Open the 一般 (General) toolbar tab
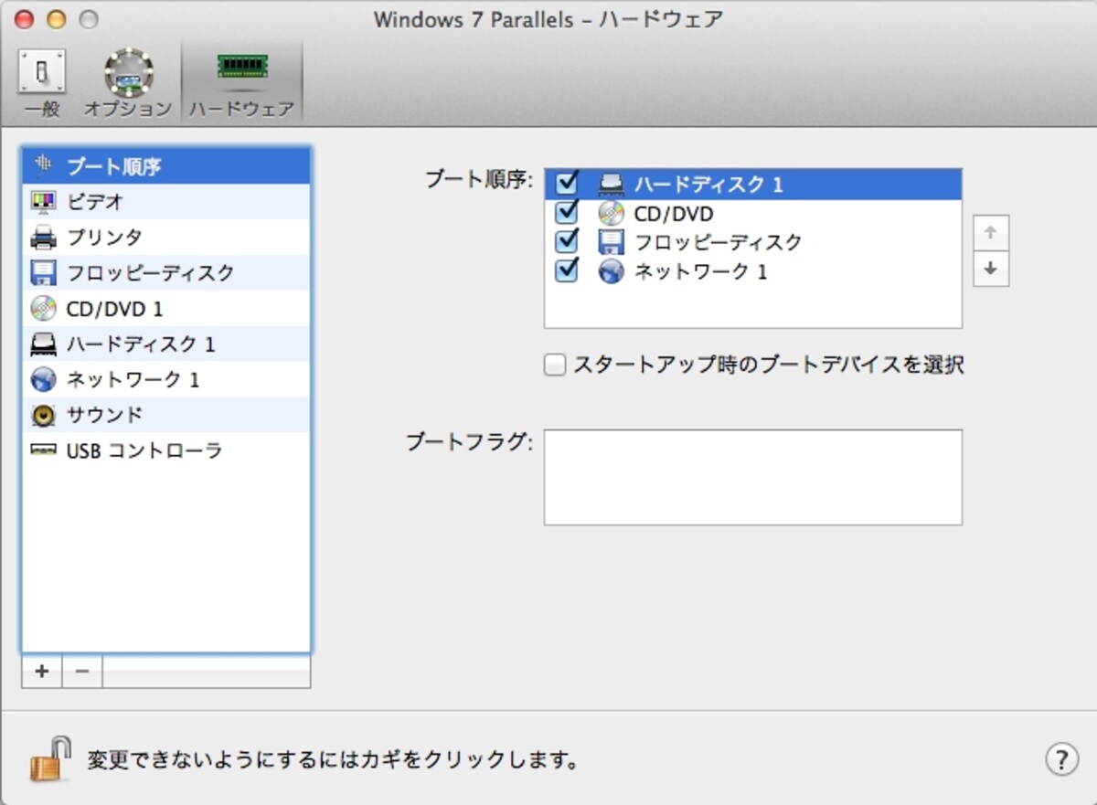Viewport: 1097px width, 805px height. (42, 84)
